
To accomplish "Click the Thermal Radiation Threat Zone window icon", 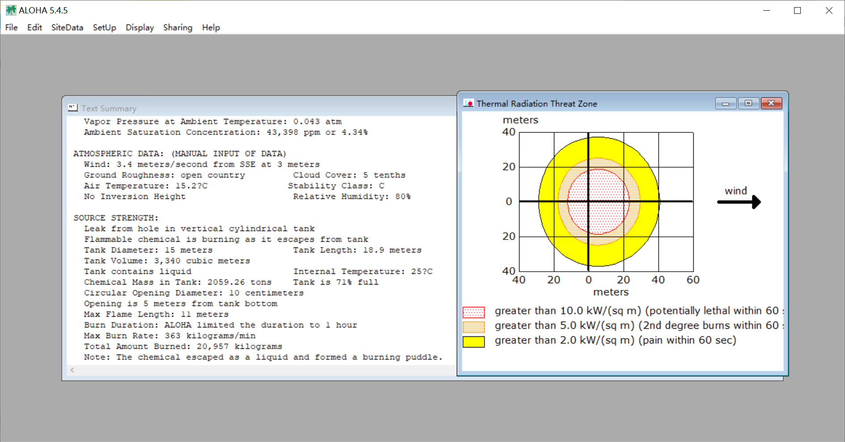I will pyautogui.click(x=469, y=103).
